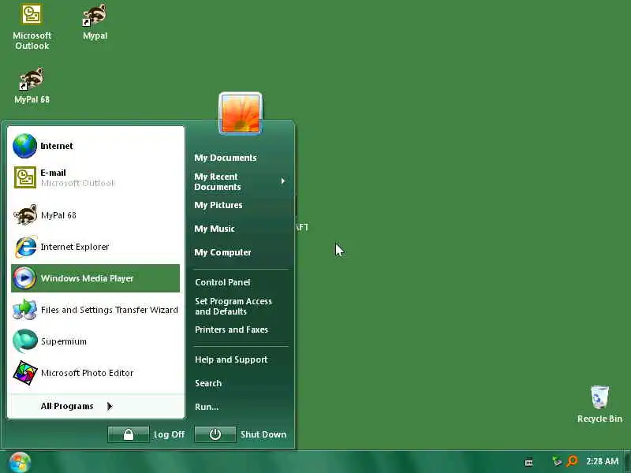Viewport: 631px width, 473px height.
Task: Open Help and Support
Action: coord(231,359)
